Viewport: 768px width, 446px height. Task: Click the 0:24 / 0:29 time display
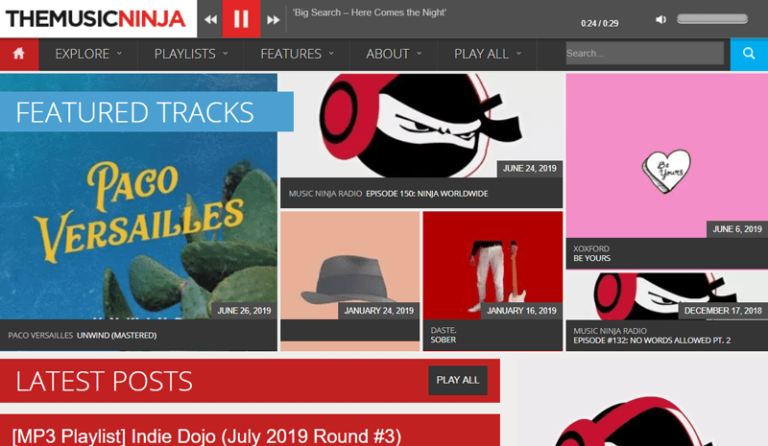(599, 24)
